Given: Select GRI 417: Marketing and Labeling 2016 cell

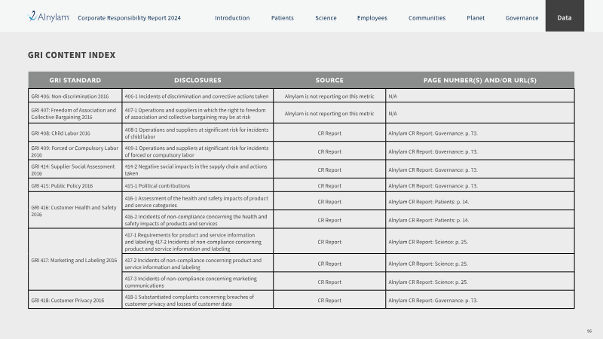Looking at the screenshot, I should [75, 260].
